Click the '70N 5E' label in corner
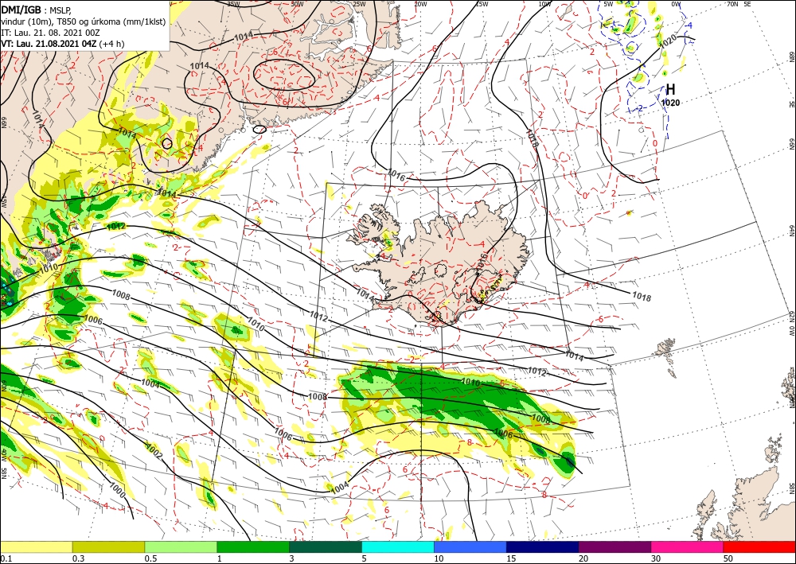Image resolution: width=796 pixels, height=564 pixels. 739,4
